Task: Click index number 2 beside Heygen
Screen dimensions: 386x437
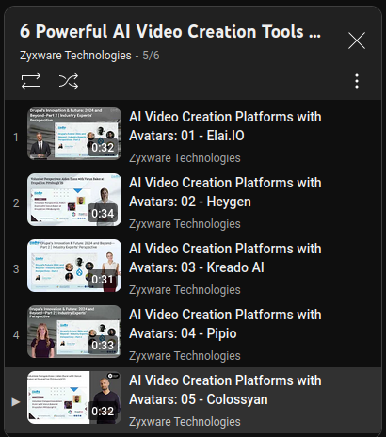Action: tap(16, 203)
